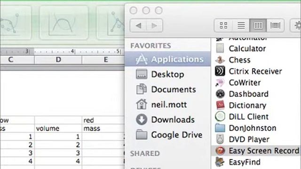The height and width of the screenshot is (169, 301).
Task: Open Downloads from Favorites sidebar
Action: click(167, 120)
